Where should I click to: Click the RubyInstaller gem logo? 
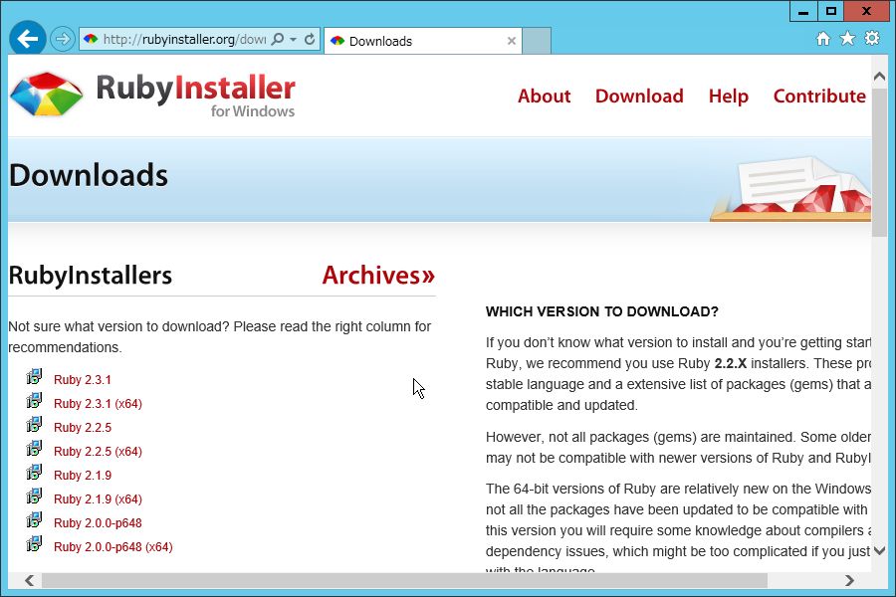(x=47, y=94)
